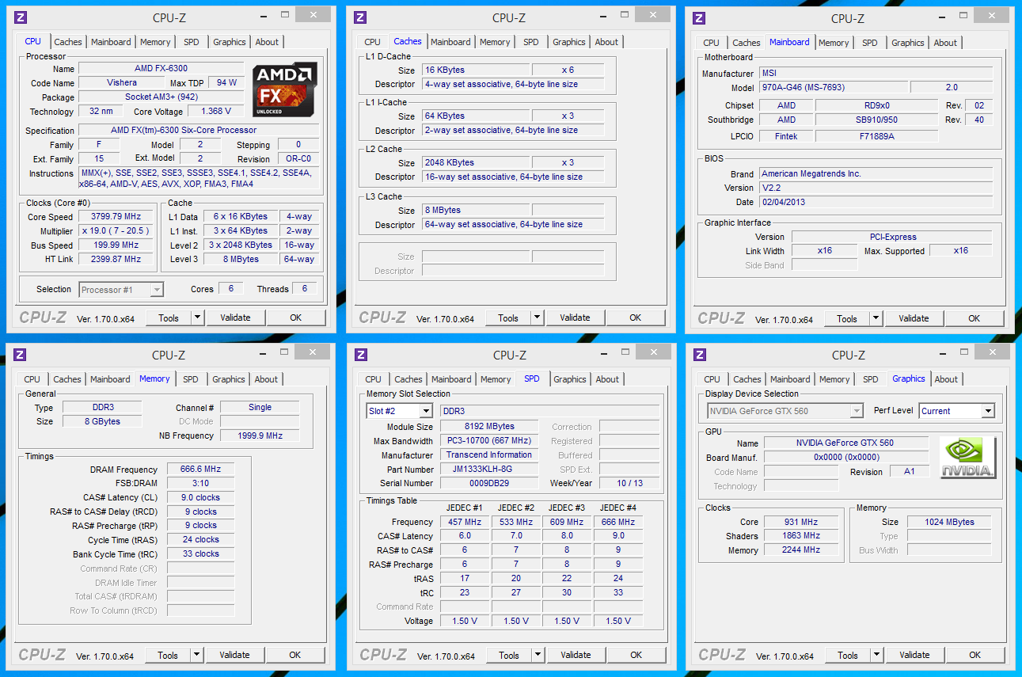Click the FSB:DRAM 3:10 value
Viewport: 1022px width, 677px height.
pos(200,483)
